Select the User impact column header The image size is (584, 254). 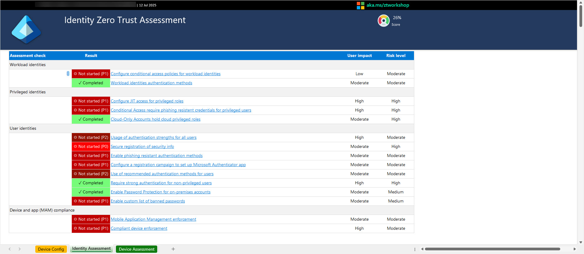pyautogui.click(x=360, y=55)
